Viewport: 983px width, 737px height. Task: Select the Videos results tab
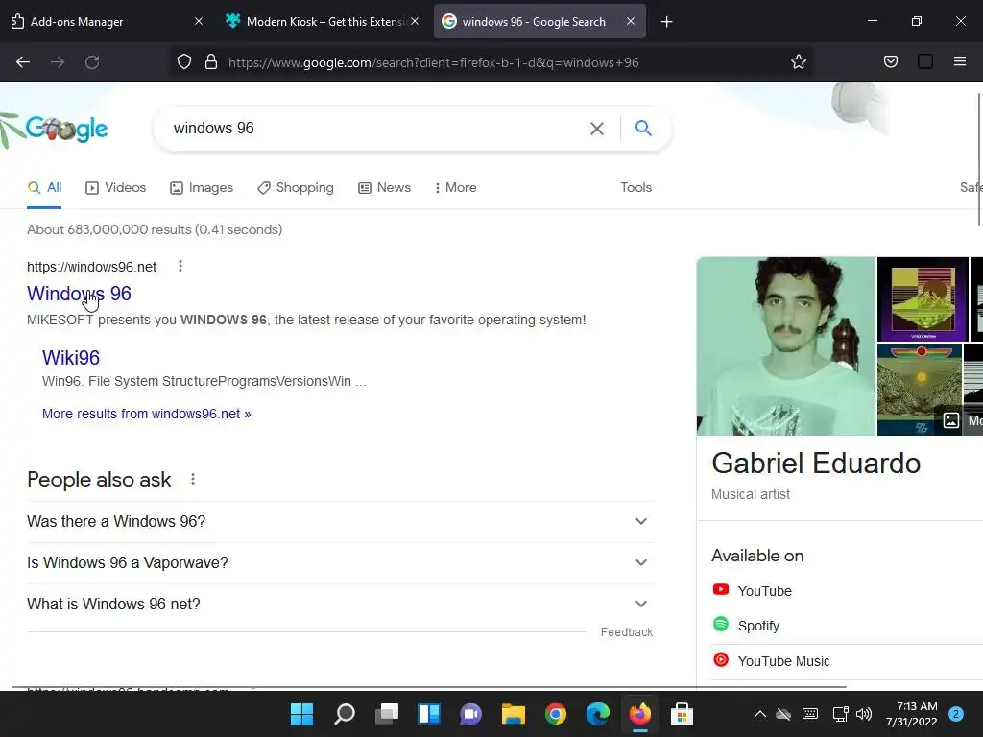(x=116, y=188)
